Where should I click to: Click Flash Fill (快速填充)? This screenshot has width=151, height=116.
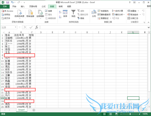[x=103, y=11]
